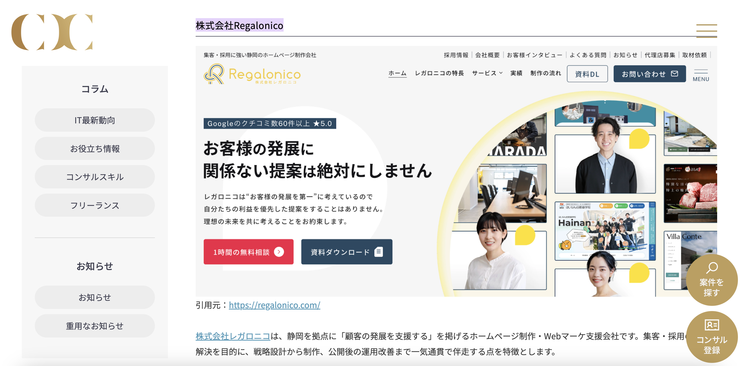
Task: Click the Regalonico knot logo
Action: pos(214,74)
